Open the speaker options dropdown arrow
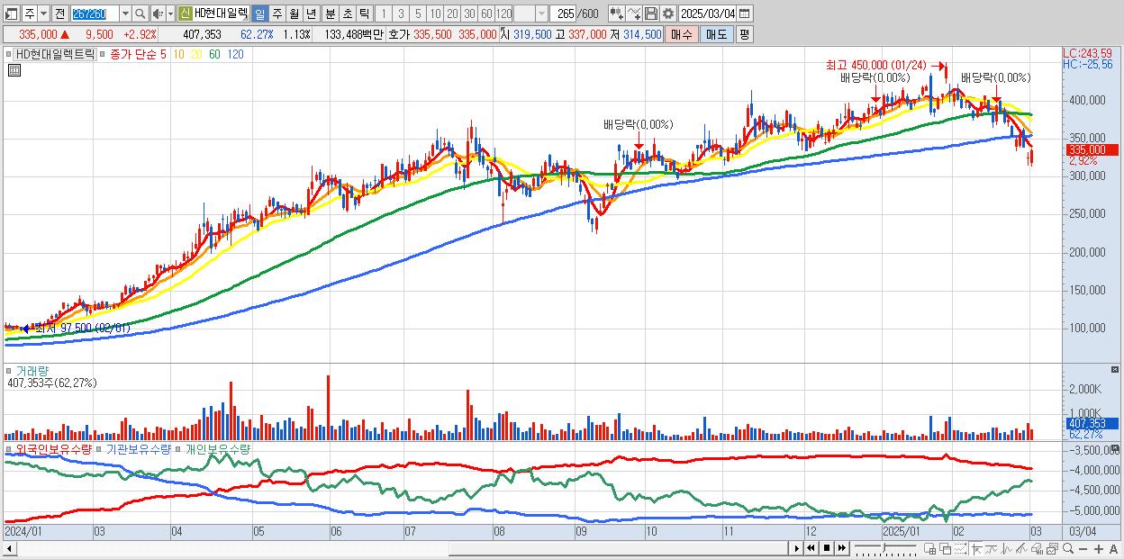This screenshot has height=559, width=1124. point(170,14)
